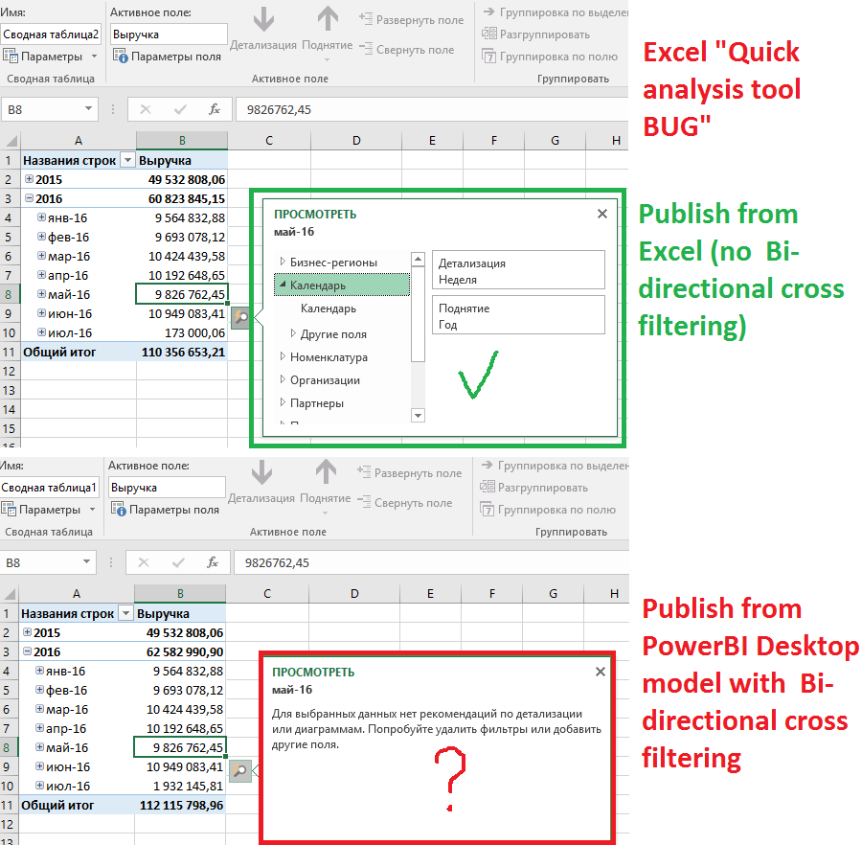Expand фев-16 in top pivot table
Image resolution: width=862 pixels, height=845 pixels.
tap(42, 237)
